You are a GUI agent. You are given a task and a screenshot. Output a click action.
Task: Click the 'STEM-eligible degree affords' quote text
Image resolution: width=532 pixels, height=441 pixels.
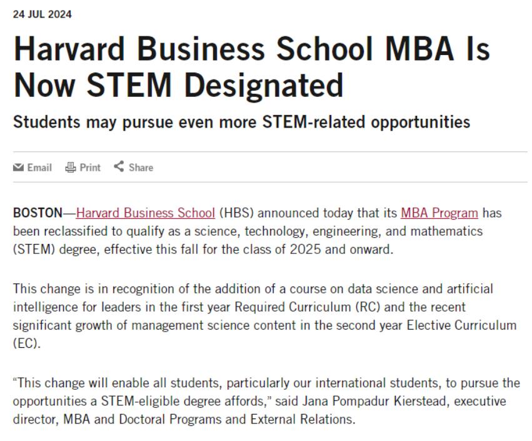point(184,402)
